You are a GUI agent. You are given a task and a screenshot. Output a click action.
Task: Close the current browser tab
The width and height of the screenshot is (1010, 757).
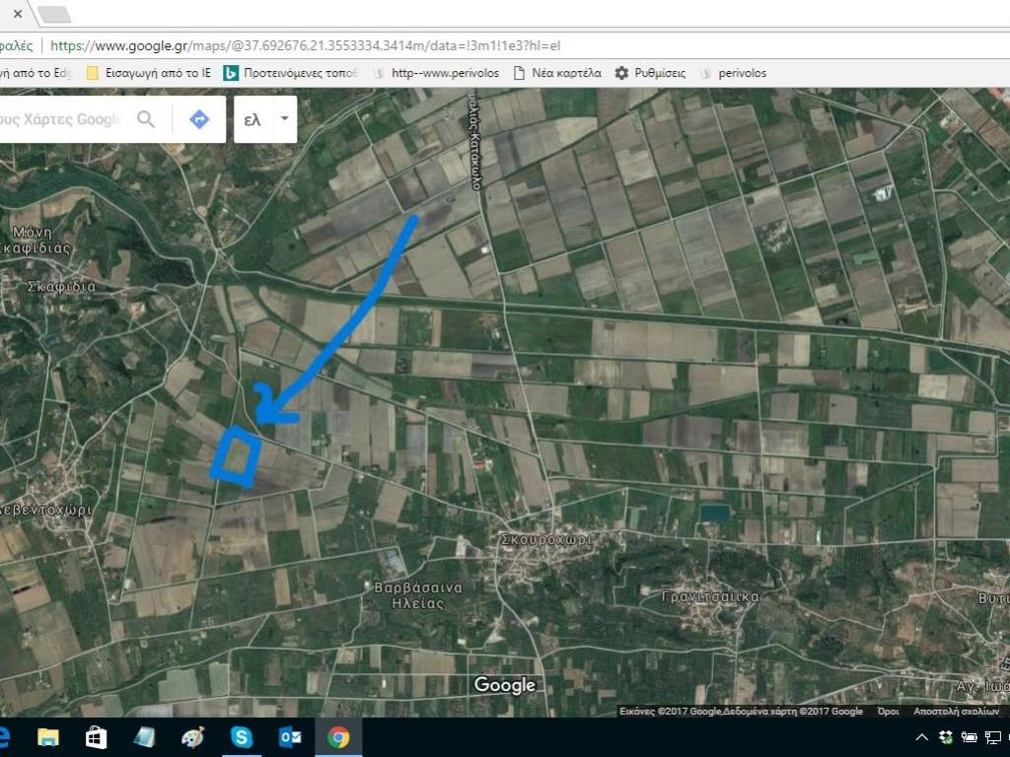18,14
